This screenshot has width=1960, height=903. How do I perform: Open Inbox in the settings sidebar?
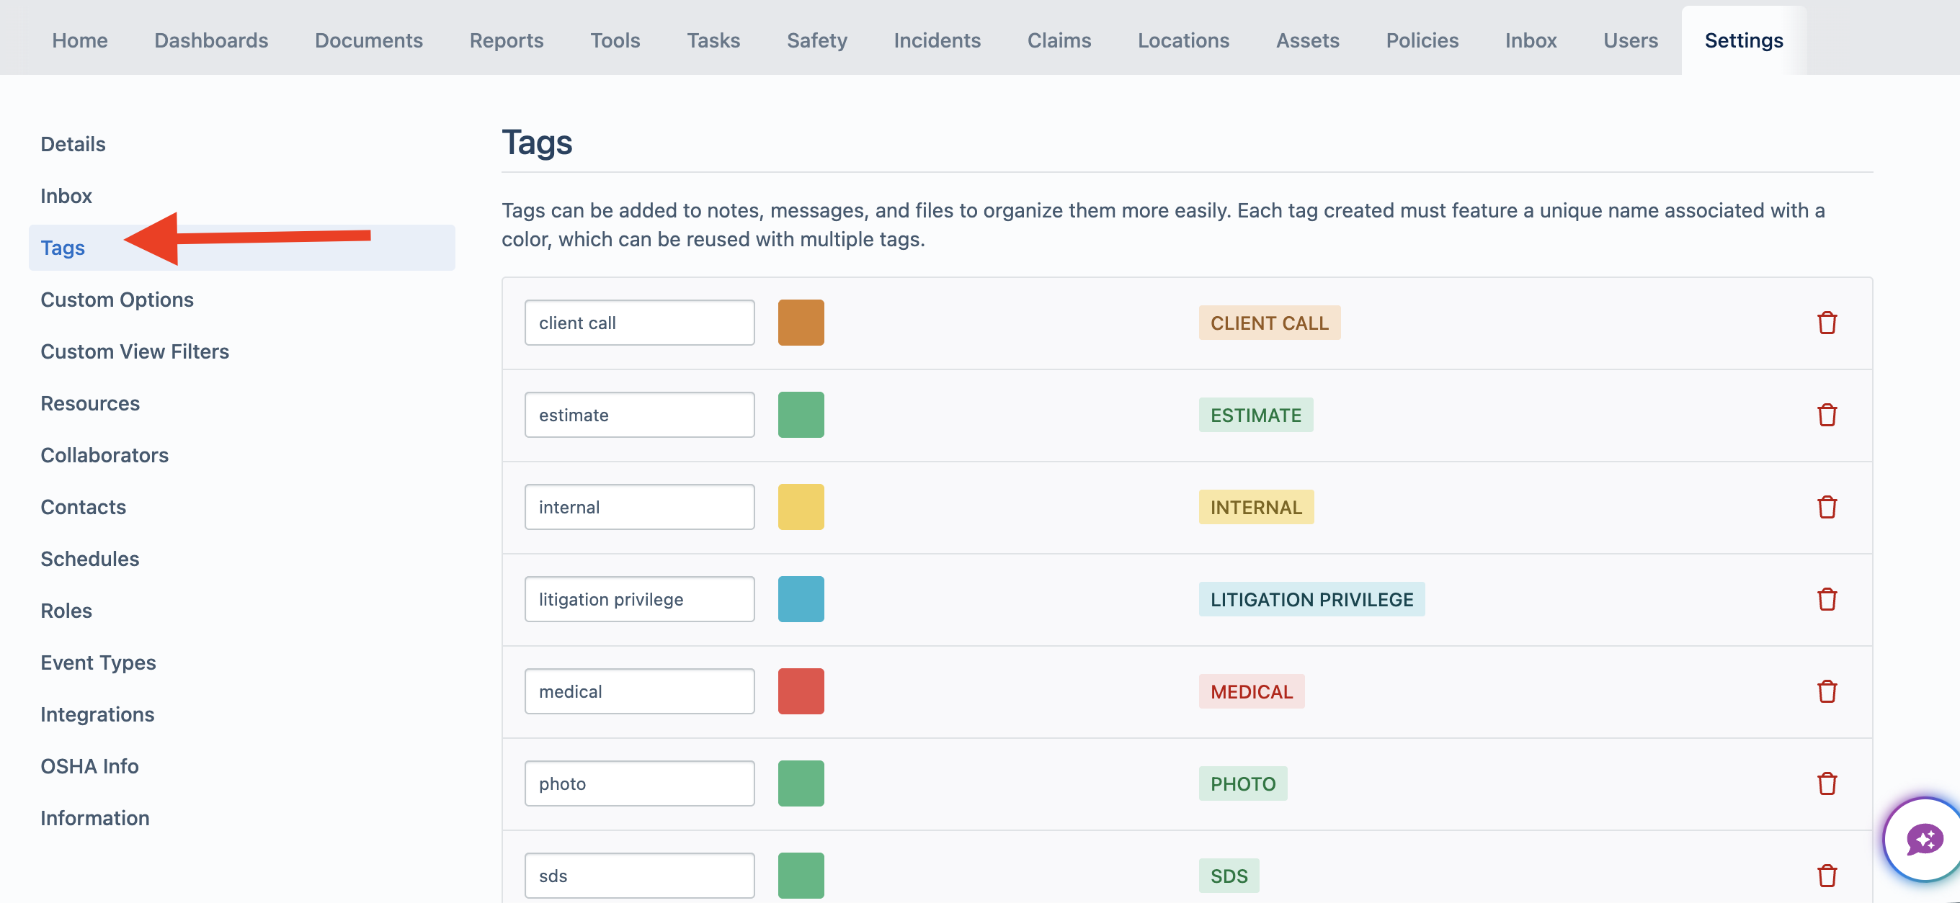pyautogui.click(x=66, y=196)
